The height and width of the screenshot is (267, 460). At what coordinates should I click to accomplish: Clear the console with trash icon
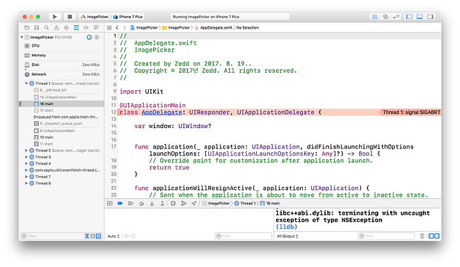(422, 236)
